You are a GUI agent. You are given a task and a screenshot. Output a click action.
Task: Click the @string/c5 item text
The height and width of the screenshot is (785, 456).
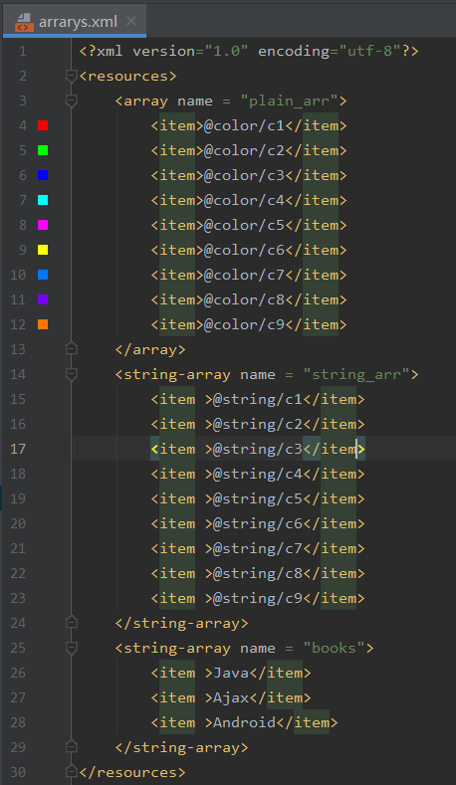click(x=258, y=498)
